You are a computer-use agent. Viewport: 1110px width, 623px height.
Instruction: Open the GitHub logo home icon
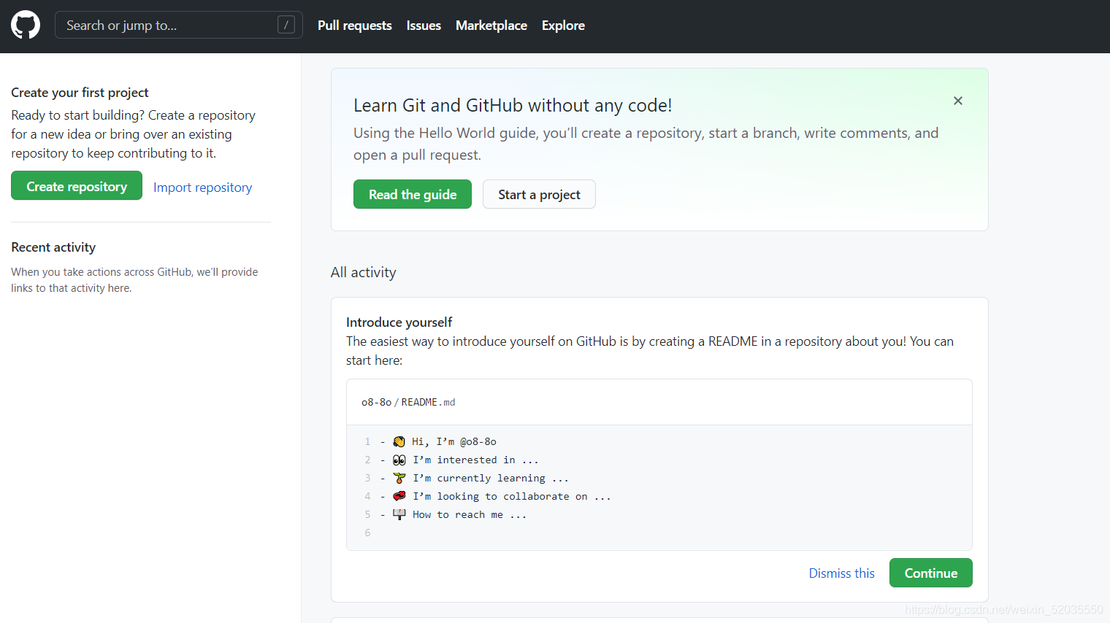[x=26, y=25]
